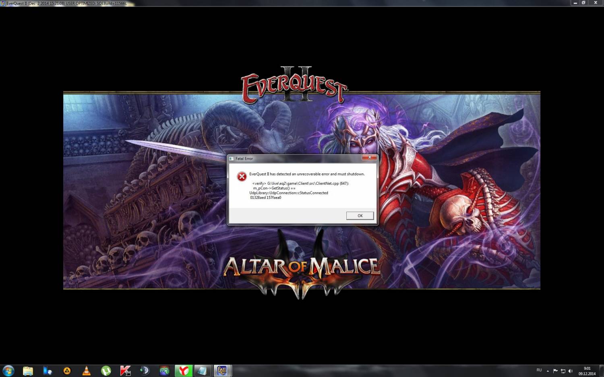The image size is (604, 377).
Task: Minimize the EverQuest II window
Action: (x=575, y=3)
